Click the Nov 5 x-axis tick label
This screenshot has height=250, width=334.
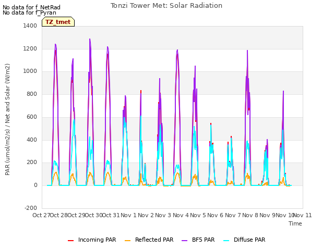click(198, 215)
